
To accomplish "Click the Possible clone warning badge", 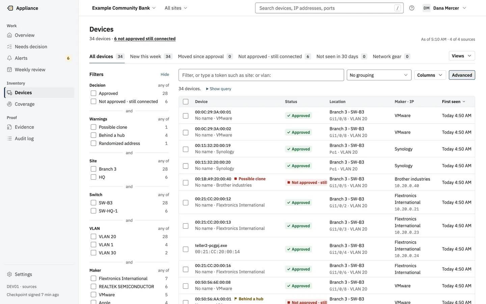I will click(250, 179).
